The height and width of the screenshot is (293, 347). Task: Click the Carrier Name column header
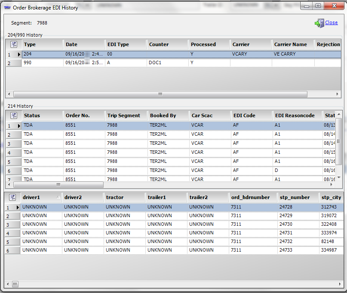tap(292, 44)
